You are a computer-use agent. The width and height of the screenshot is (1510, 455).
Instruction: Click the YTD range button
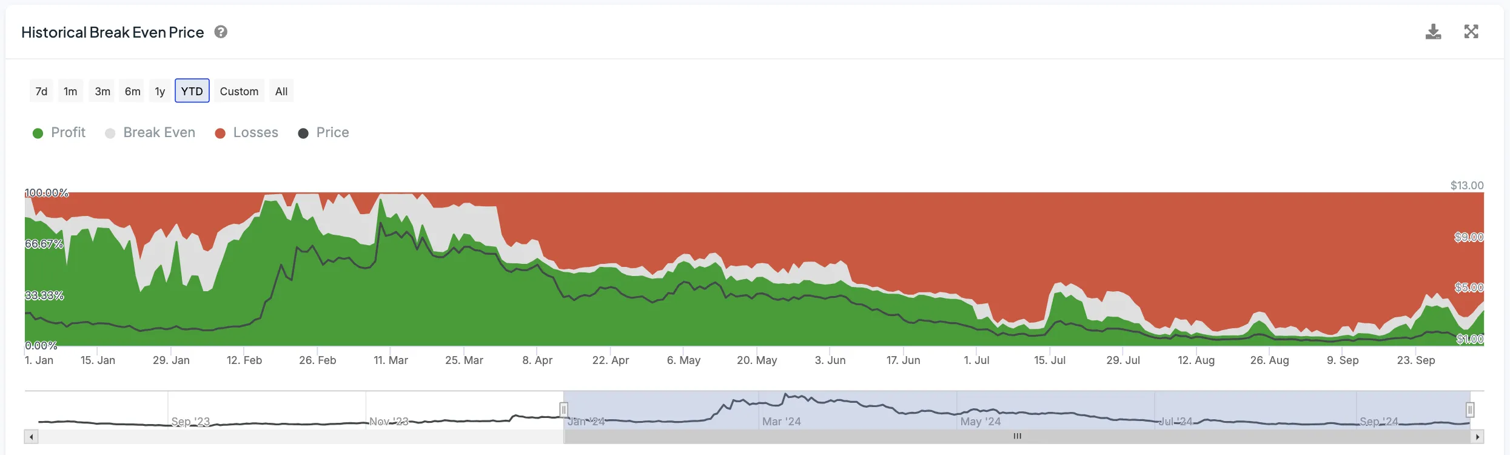click(192, 91)
